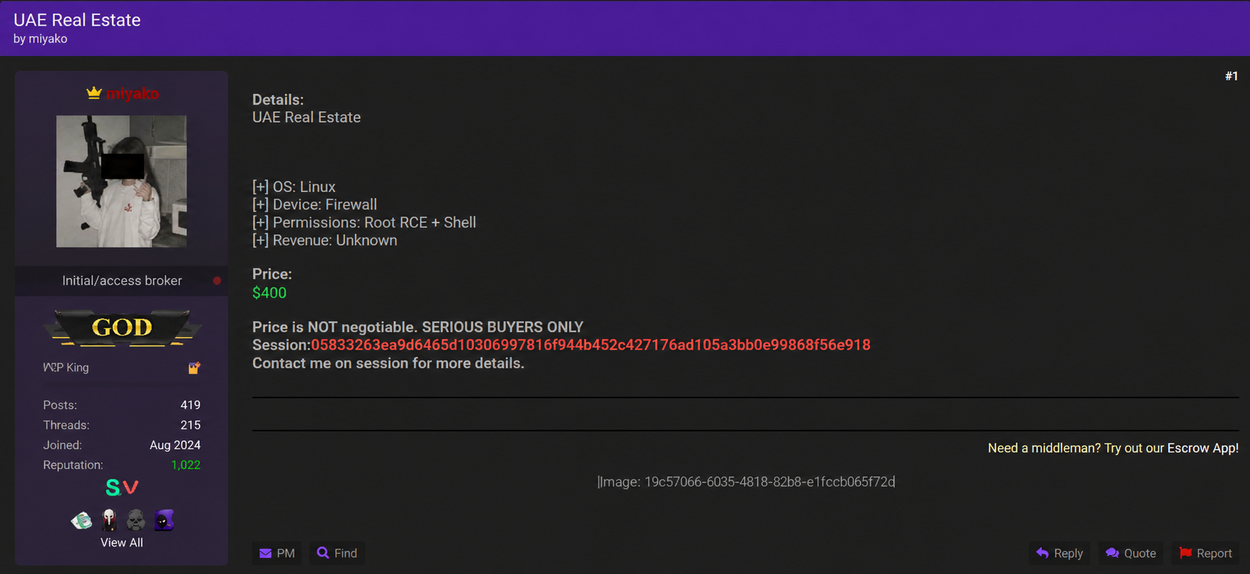Report this post
This screenshot has width=1250, height=574.
coord(1205,553)
